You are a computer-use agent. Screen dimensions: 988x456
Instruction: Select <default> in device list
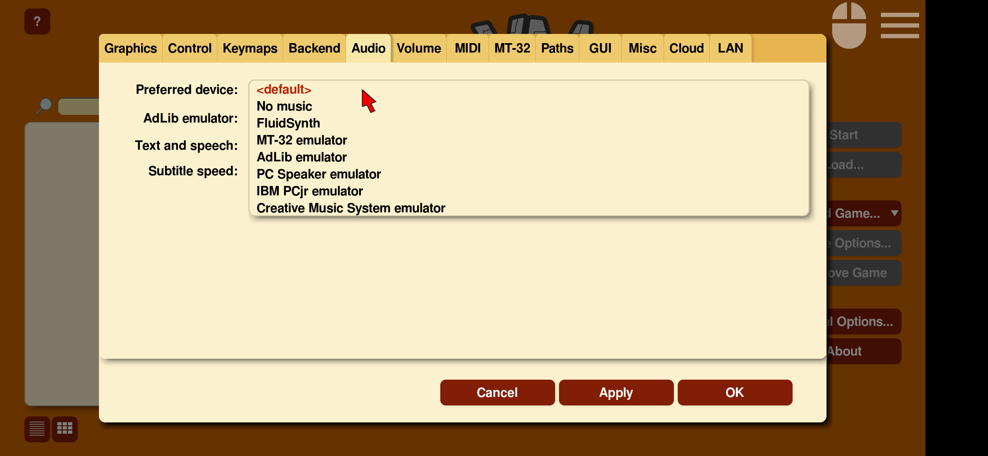283,89
